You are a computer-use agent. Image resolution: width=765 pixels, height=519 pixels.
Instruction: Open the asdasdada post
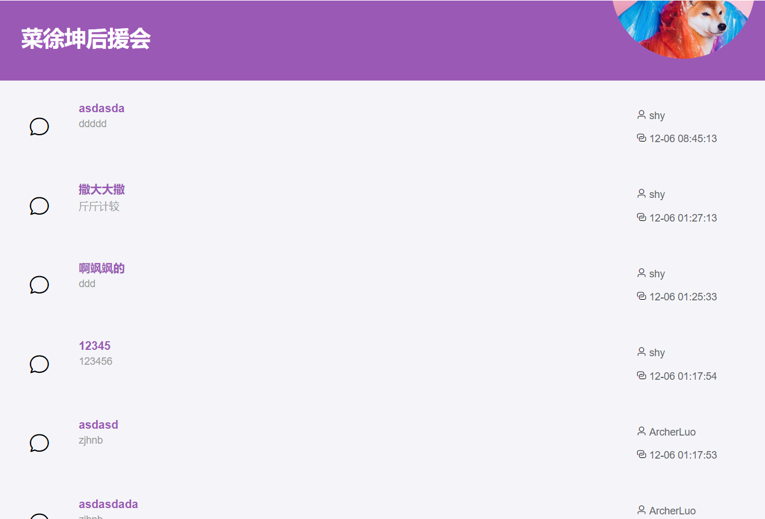pyautogui.click(x=108, y=504)
